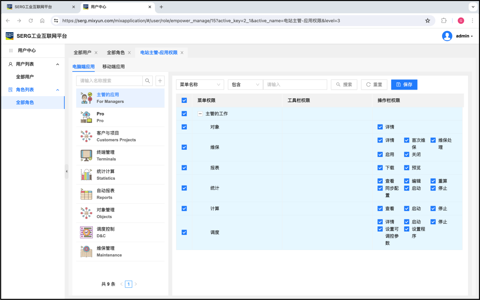Image resolution: width=480 pixels, height=300 pixels.
Task: Collapse the 主管的工作 tree row
Action: pos(200,113)
